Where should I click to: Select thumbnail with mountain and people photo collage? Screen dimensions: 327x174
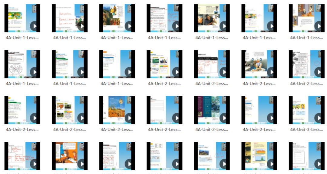pyautogui.click(x=117, y=18)
